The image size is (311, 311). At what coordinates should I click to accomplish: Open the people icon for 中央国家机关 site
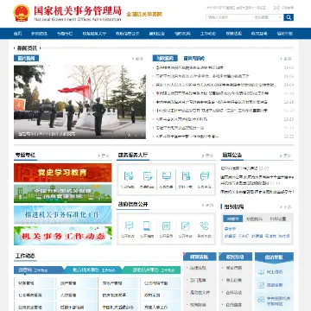(x=261, y=300)
